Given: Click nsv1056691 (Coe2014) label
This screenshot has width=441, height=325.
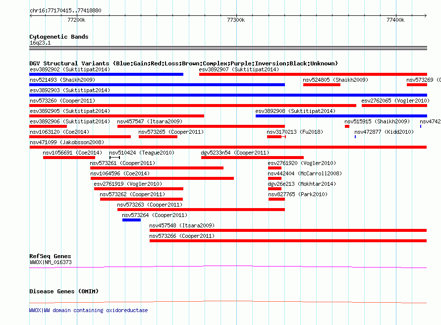Looking at the screenshot, I should [x=72, y=153].
